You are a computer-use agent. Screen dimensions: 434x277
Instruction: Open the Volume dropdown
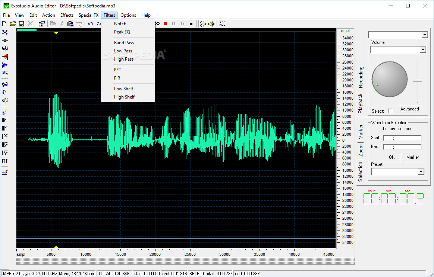click(x=423, y=50)
